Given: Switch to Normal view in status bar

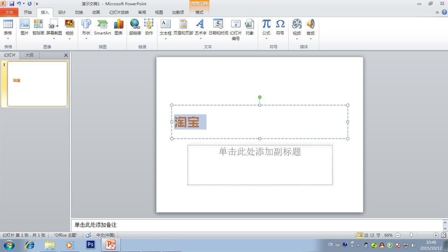Looking at the screenshot, I should (360, 235).
